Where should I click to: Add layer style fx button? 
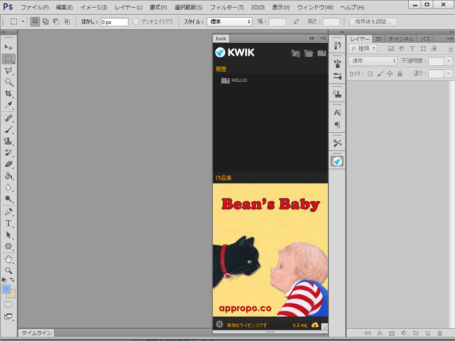tap(380, 333)
